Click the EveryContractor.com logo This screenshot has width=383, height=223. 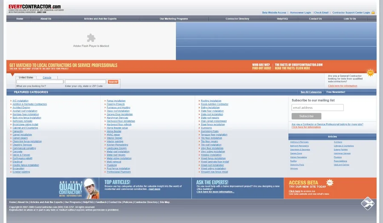point(36,8)
